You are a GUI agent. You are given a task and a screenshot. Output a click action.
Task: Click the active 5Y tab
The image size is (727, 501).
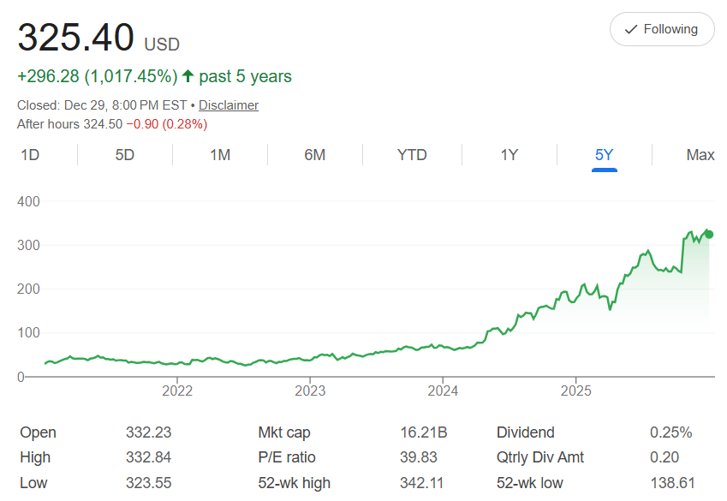tap(605, 155)
